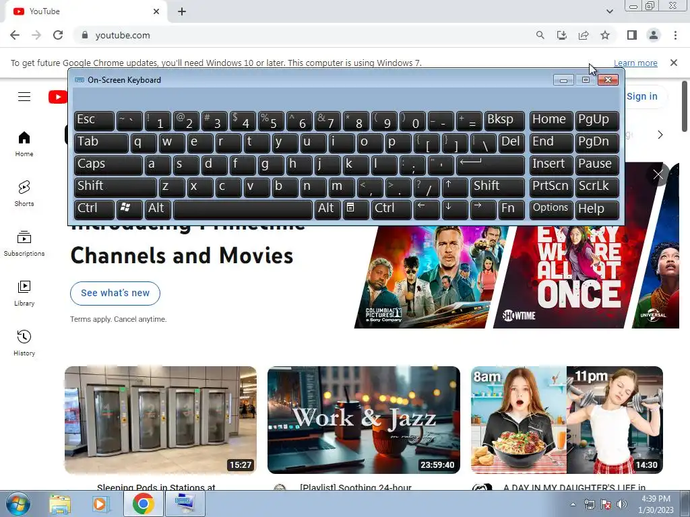Click the Sign in button on YouTube
This screenshot has height=517, width=690.
click(641, 96)
